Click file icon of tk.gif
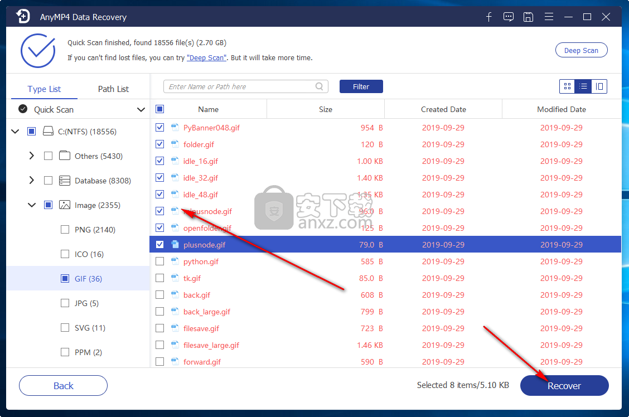Screen dimensions: 629x417 coord(175,278)
